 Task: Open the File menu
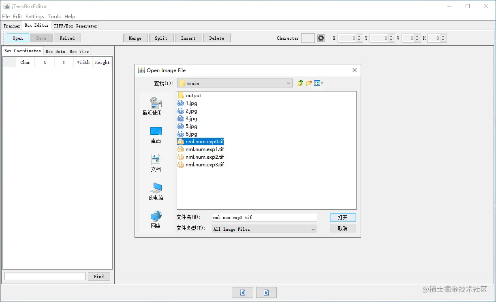pyautogui.click(x=6, y=17)
